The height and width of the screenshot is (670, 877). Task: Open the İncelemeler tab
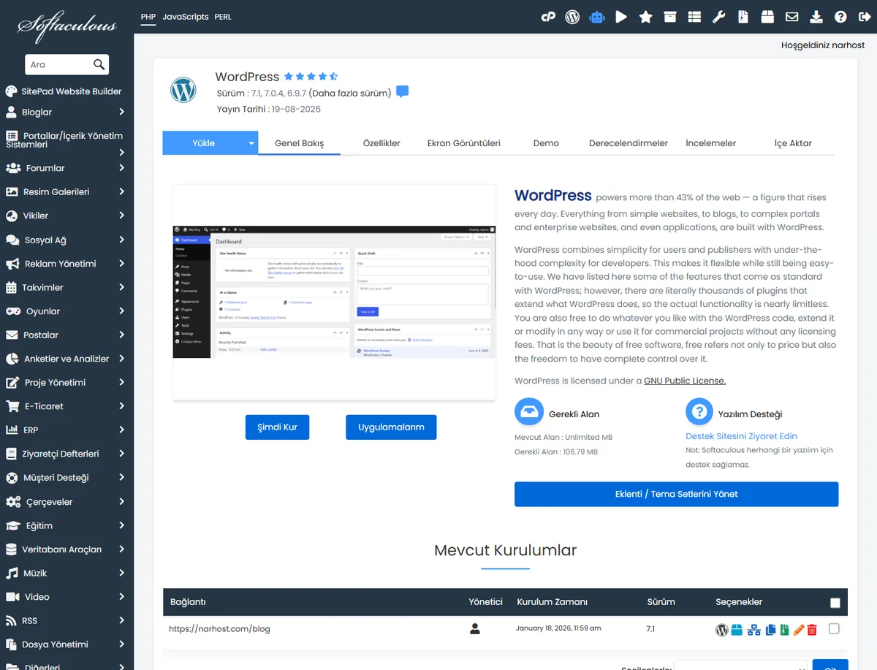tap(710, 143)
